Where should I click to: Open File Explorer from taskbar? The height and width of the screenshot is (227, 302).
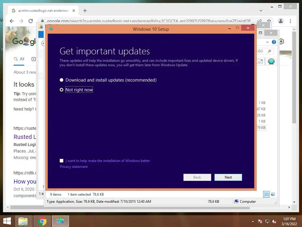(x=23, y=221)
